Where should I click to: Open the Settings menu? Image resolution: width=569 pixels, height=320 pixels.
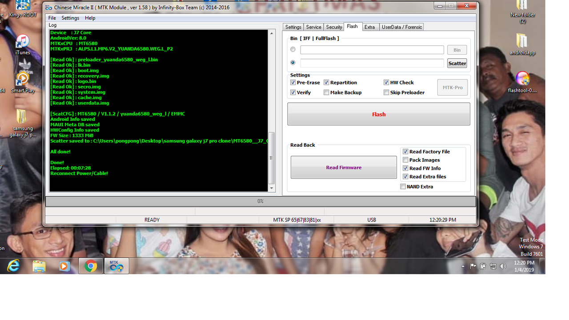pyautogui.click(x=70, y=18)
